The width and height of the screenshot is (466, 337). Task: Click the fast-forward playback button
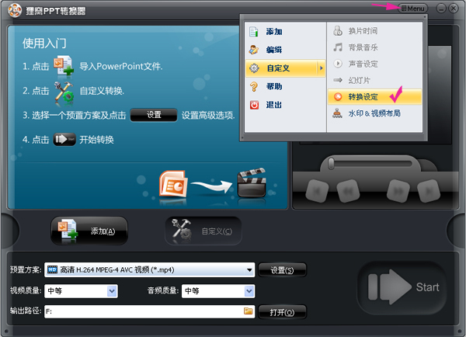click(x=398, y=191)
